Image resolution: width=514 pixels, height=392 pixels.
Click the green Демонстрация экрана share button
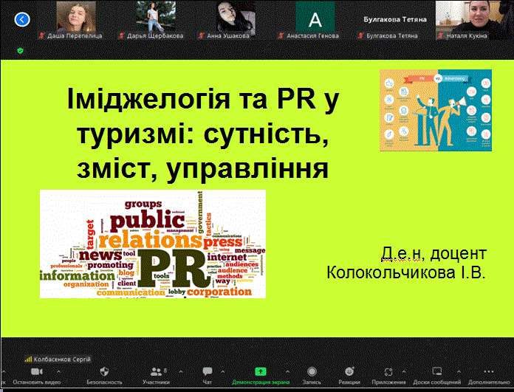261,376
